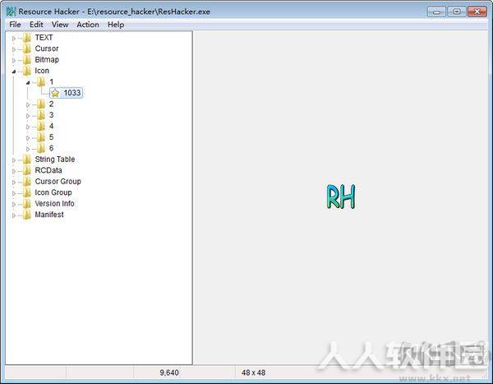Image resolution: width=493 pixels, height=384 pixels.
Task: Expand the RCData node
Action: (x=14, y=171)
